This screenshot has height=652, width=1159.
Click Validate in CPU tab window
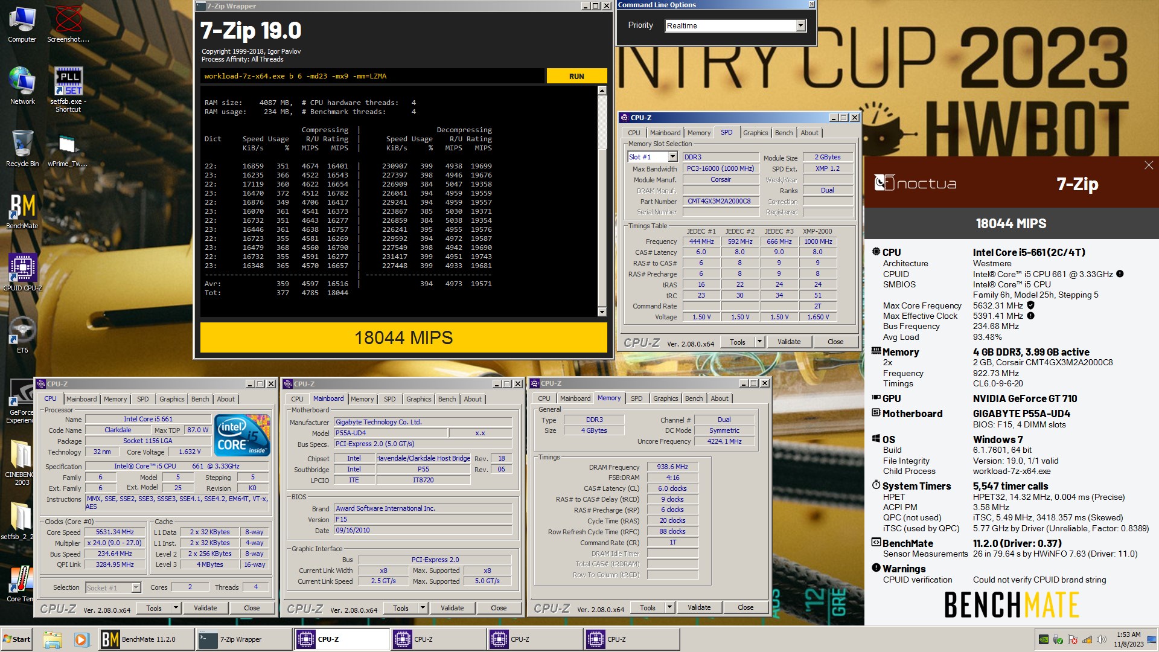pos(205,608)
